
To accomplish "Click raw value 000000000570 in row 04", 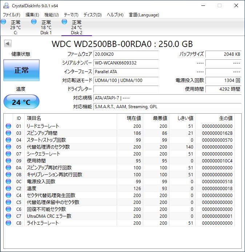I will point(217,140).
